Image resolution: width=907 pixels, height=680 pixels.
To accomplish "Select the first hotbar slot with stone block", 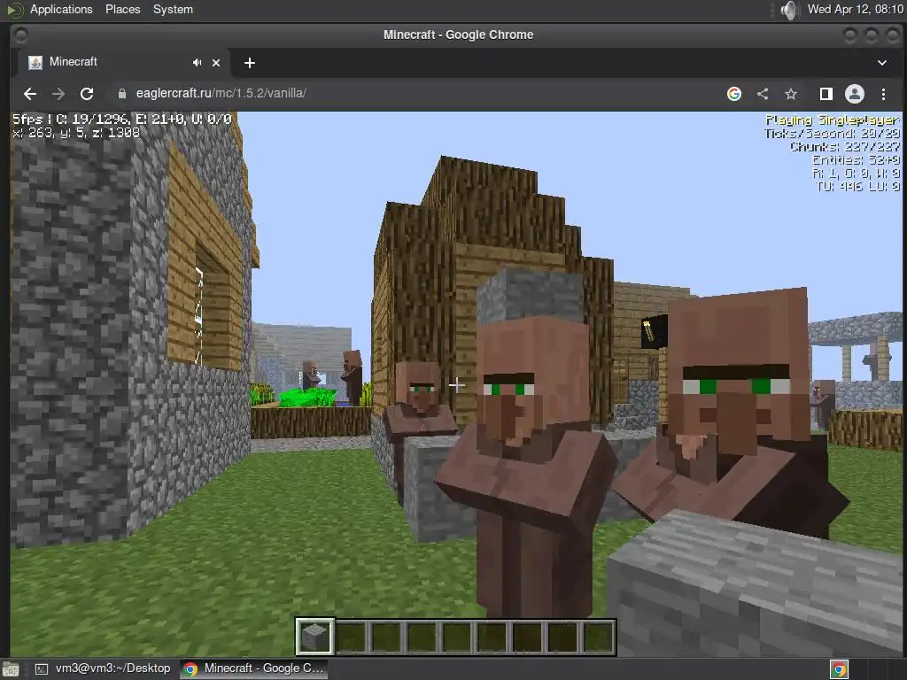I will click(x=314, y=637).
